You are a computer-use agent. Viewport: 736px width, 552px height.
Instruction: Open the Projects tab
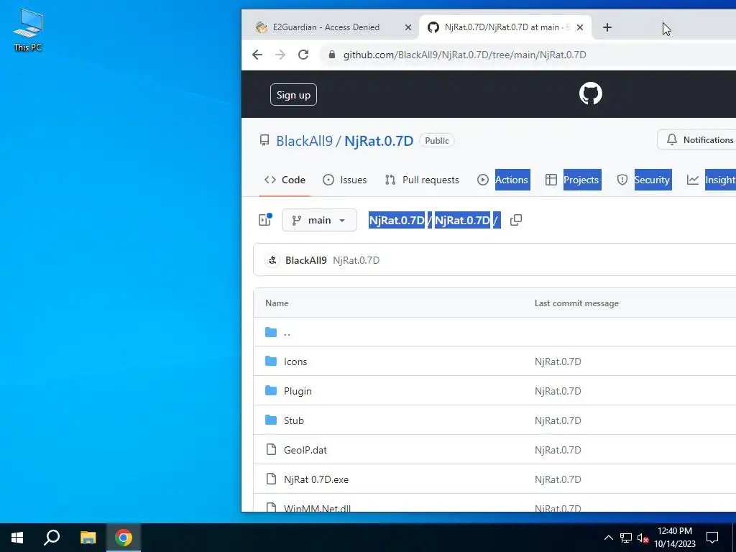tap(573, 180)
